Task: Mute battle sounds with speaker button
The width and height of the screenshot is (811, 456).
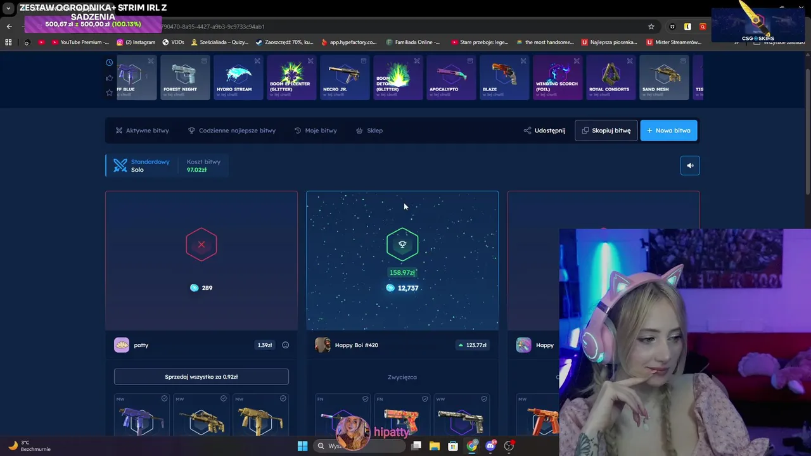Action: [x=690, y=165]
